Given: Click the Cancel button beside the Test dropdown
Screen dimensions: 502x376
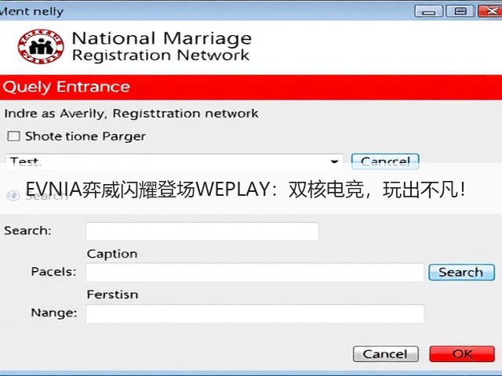Looking at the screenshot, I should [385, 161].
